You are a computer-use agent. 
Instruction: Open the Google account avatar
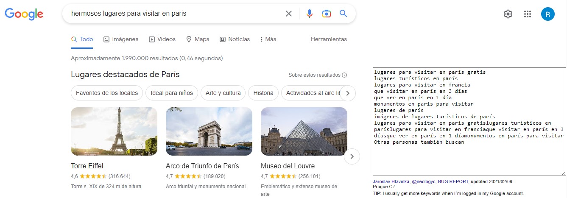[547, 14]
